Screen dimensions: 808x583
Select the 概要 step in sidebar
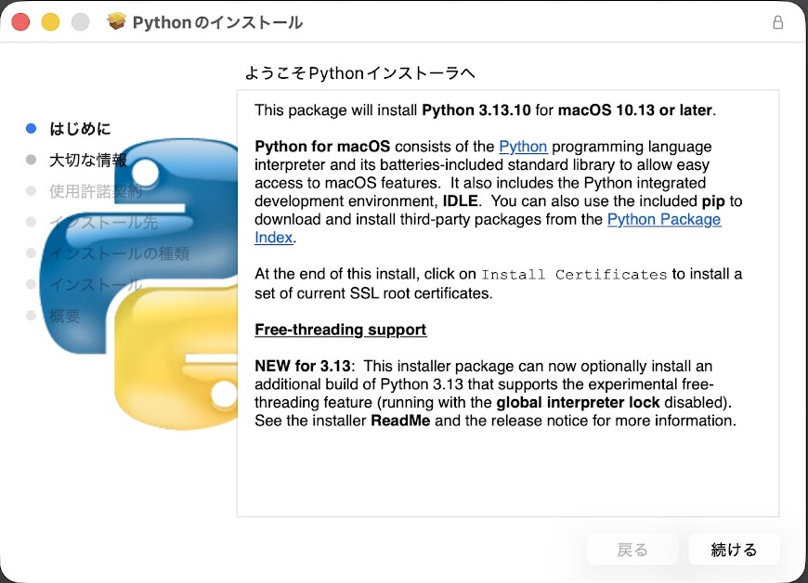coord(65,316)
